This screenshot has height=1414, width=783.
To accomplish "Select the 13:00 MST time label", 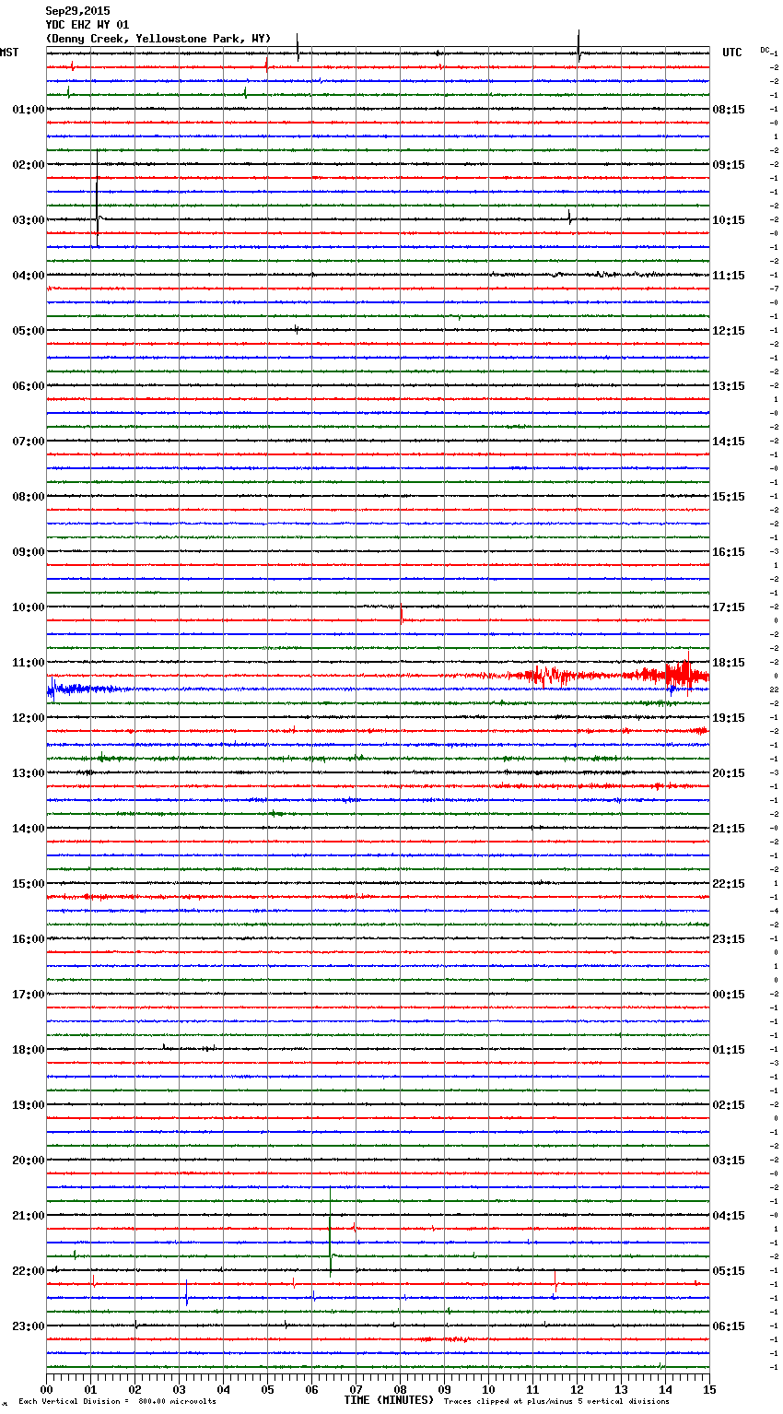I will click(x=29, y=773).
